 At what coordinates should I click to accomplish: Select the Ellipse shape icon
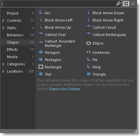coord(89,43)
